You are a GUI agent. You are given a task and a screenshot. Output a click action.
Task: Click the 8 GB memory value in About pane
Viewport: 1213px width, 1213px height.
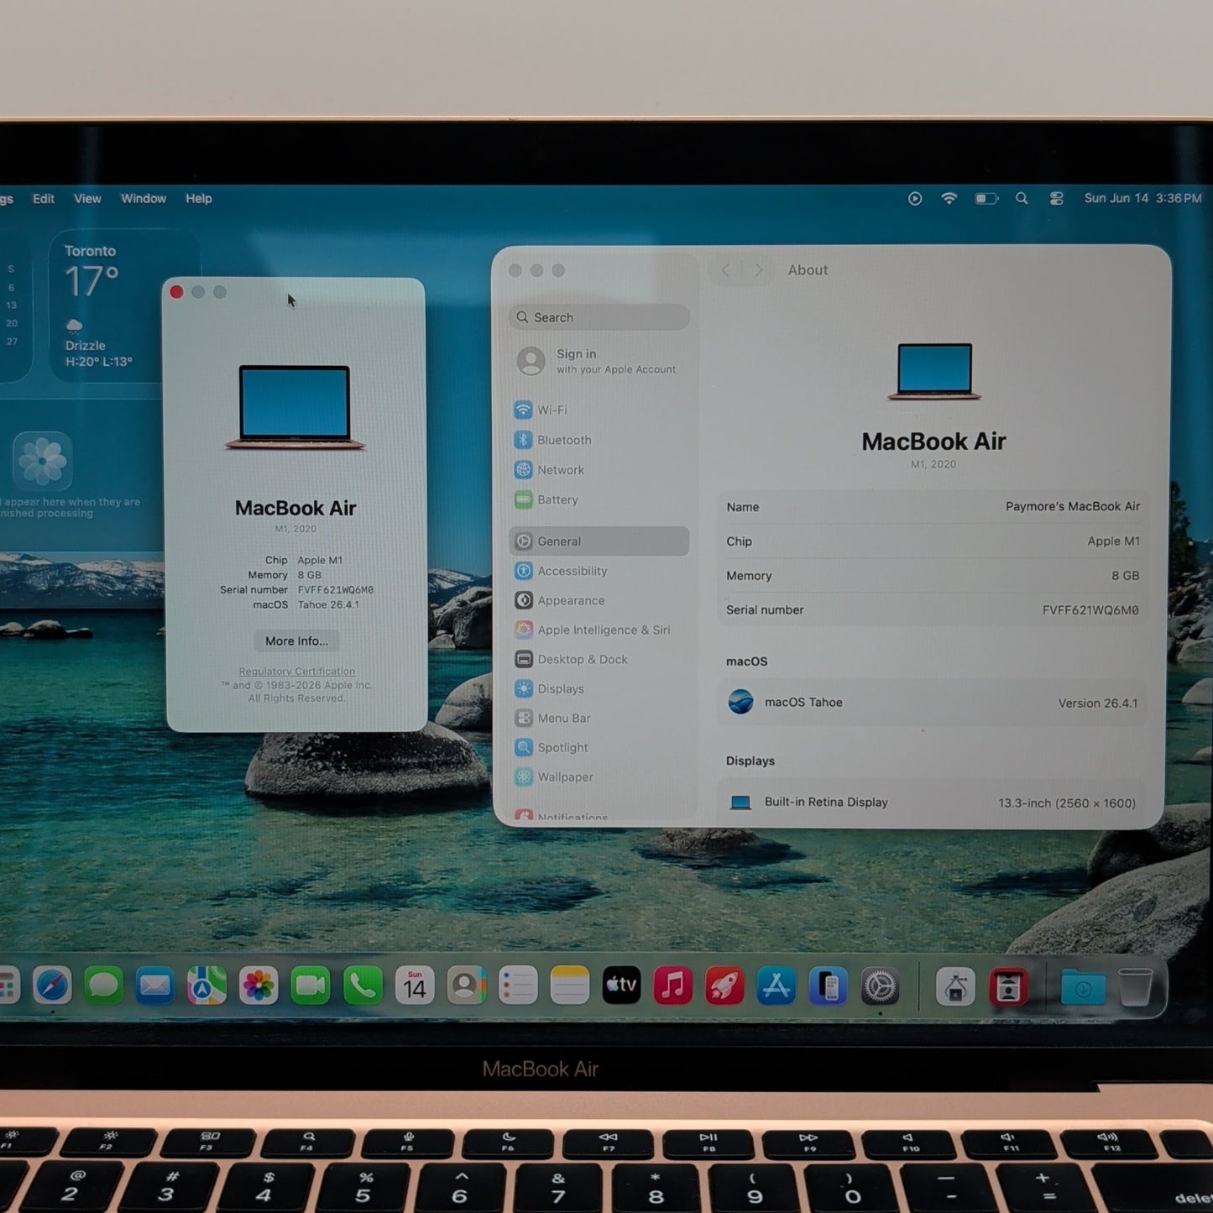[1126, 576]
